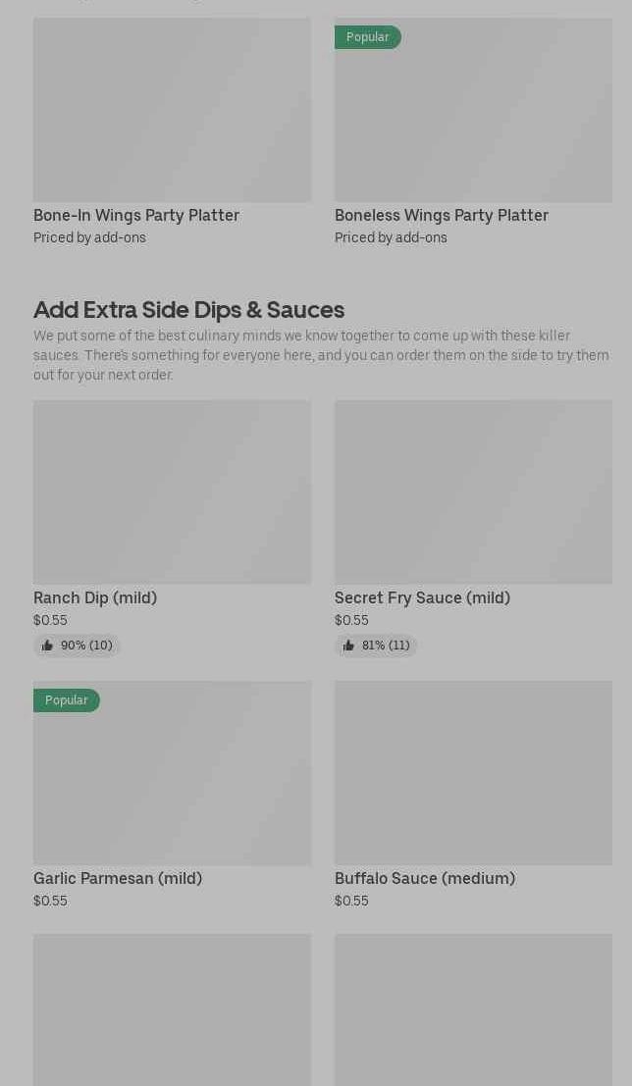Select the Garlic Parmesan (mild) title
This screenshot has width=632, height=1086.
point(118,878)
